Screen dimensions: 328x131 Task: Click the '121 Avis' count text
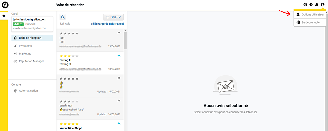[65, 24]
